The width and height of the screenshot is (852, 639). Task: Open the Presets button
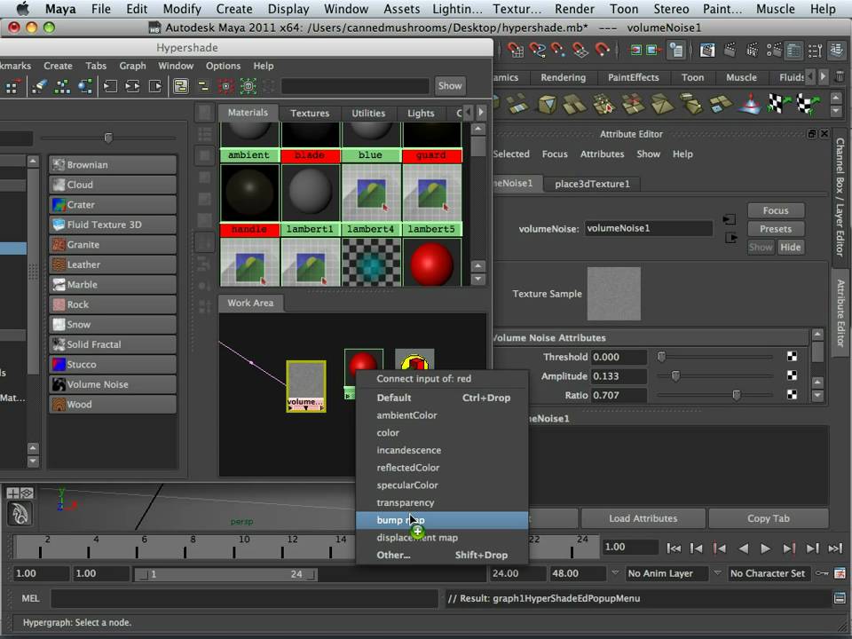coord(776,229)
